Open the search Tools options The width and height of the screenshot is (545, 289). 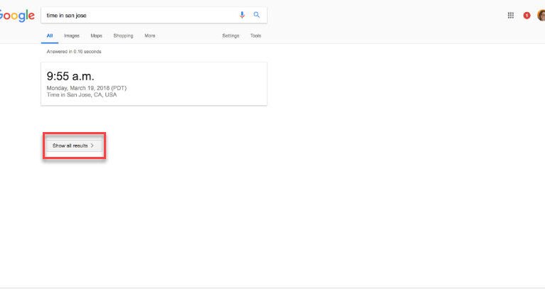click(255, 36)
